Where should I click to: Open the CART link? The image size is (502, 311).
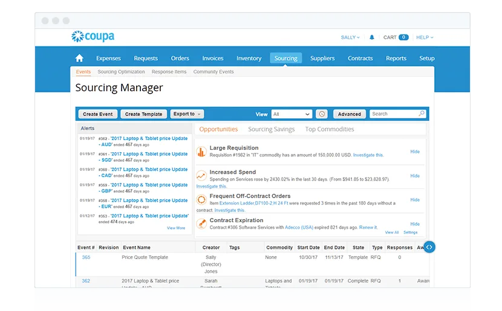point(396,37)
